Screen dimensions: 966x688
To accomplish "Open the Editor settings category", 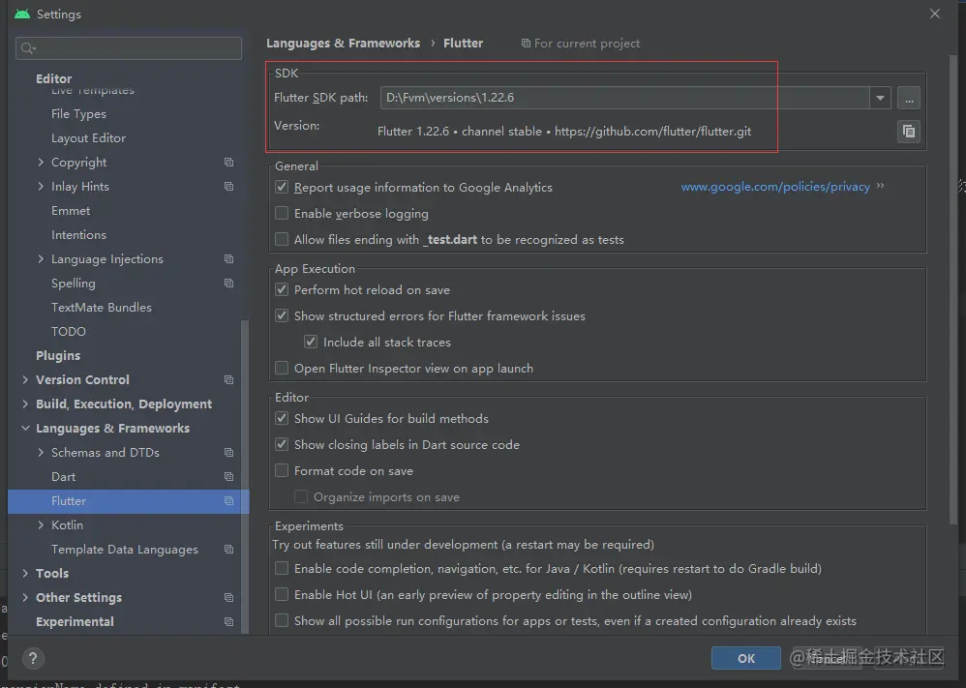I will (53, 78).
